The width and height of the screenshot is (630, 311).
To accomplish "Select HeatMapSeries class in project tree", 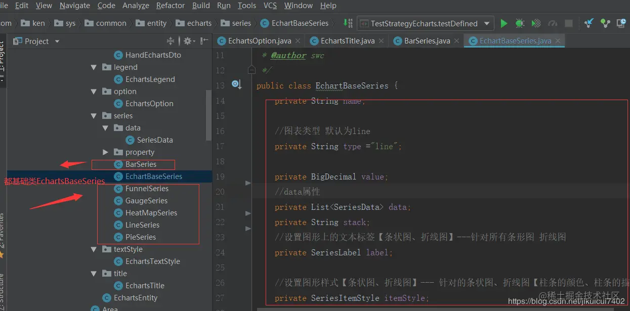I will point(146,213).
